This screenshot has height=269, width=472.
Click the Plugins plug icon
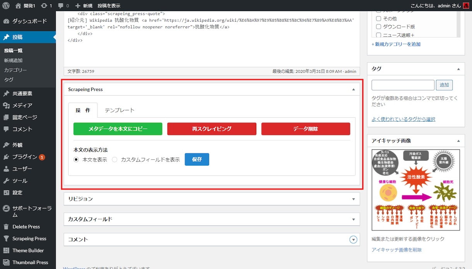click(6, 157)
